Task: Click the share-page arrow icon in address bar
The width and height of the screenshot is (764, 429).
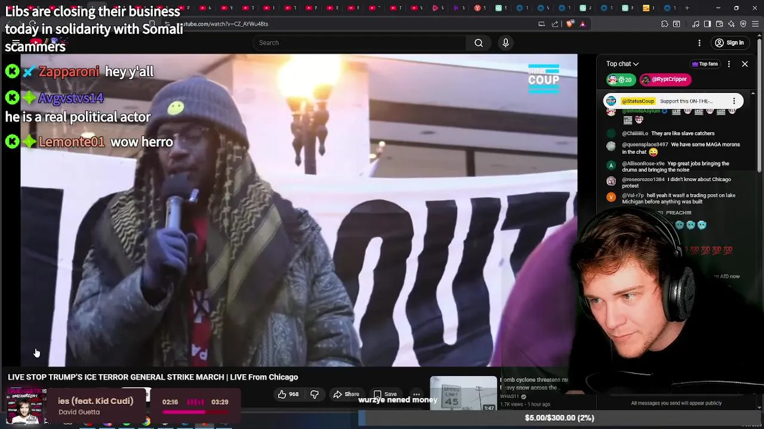Action: (555, 24)
